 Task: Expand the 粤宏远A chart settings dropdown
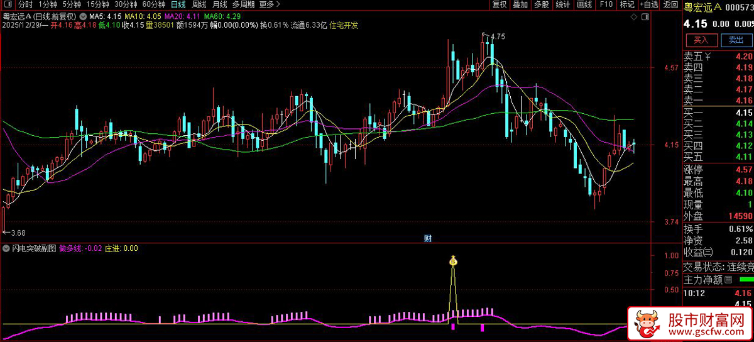[x=83, y=15]
